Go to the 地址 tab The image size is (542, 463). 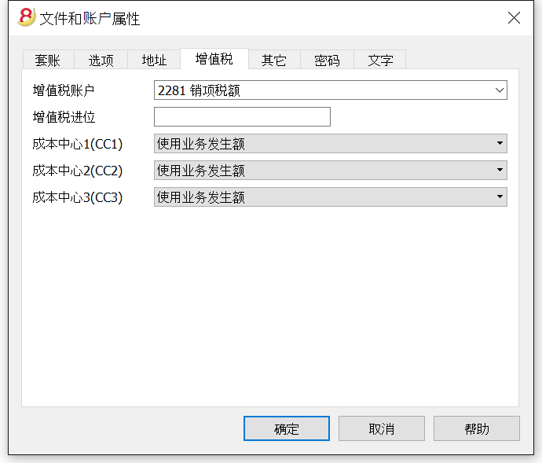154,60
